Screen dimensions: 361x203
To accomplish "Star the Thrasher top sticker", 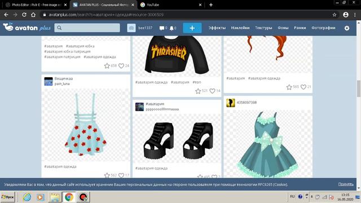I will [x=198, y=91].
